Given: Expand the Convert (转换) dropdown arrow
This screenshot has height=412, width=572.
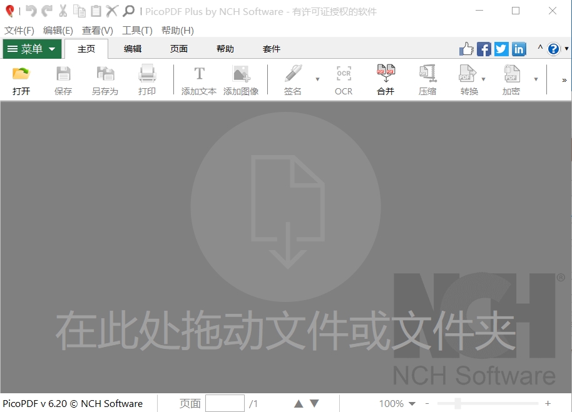Looking at the screenshot, I should 483,79.
